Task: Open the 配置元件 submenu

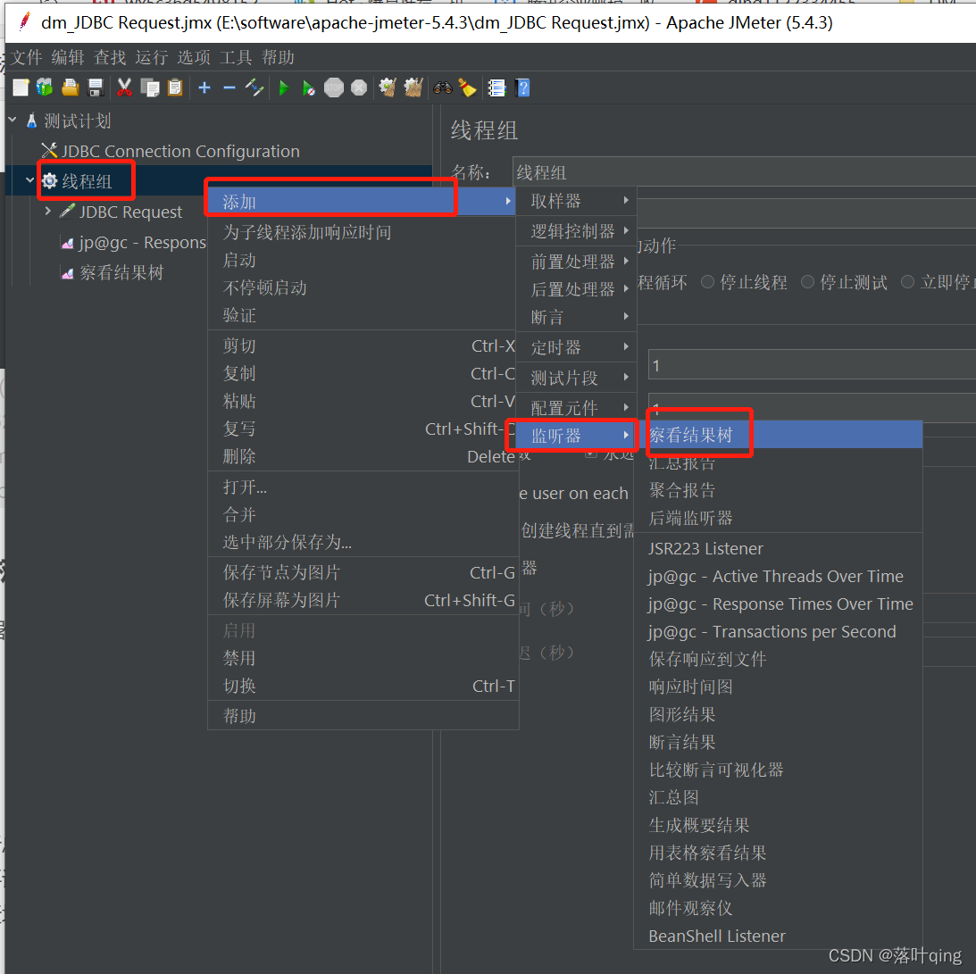Action: click(577, 408)
